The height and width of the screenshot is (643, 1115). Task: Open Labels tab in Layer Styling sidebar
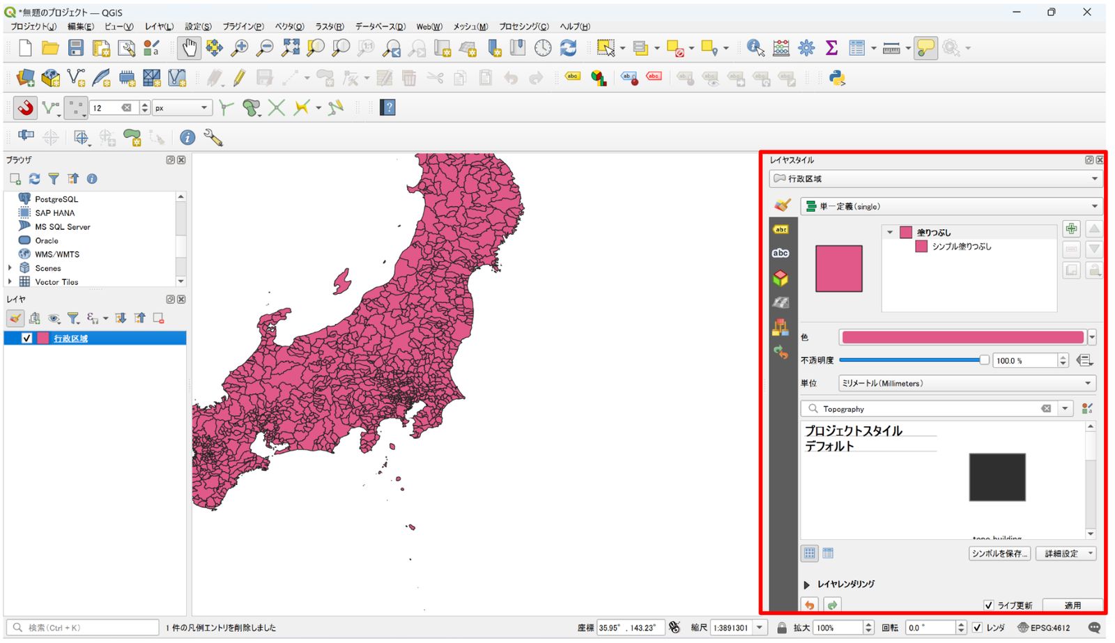pos(780,229)
